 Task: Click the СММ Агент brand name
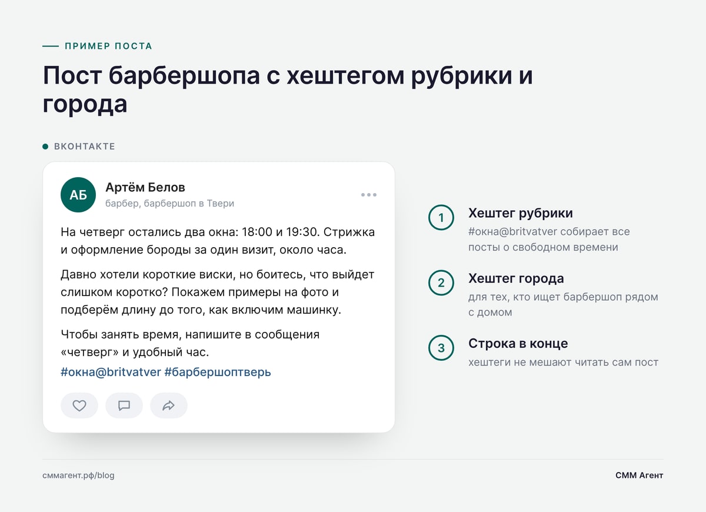[x=640, y=475]
